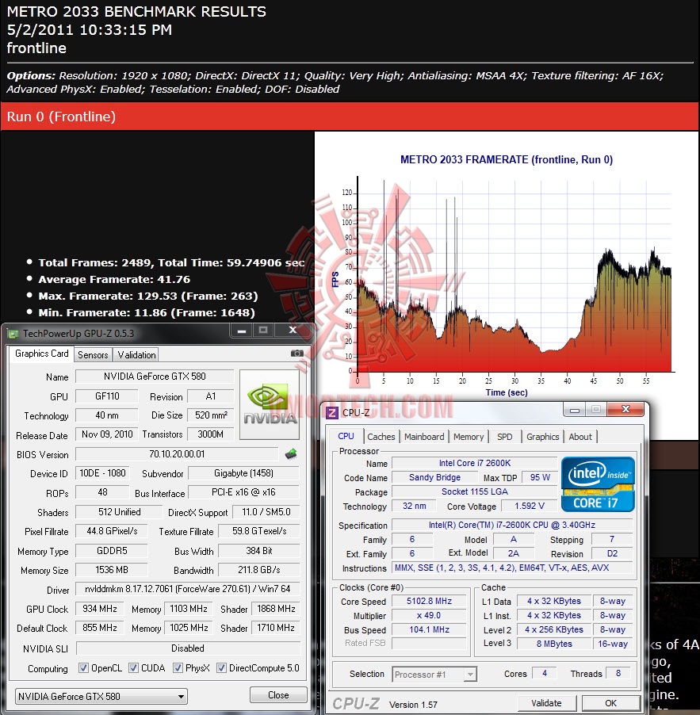
Task: Select the CPU tab in CPU-Z
Action: pyautogui.click(x=346, y=436)
